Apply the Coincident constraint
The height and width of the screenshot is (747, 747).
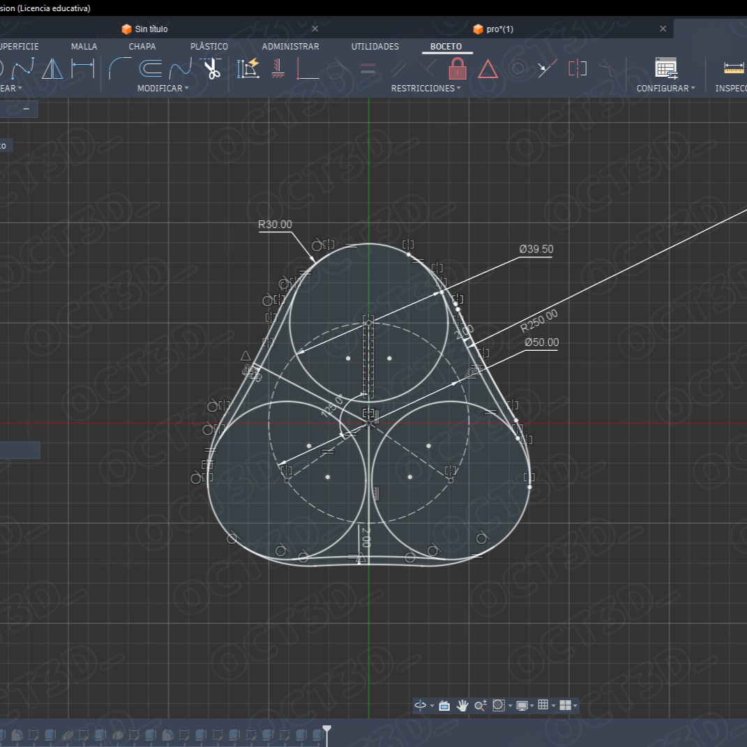tap(308, 68)
